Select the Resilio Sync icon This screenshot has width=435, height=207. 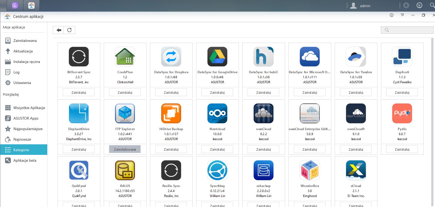click(x=171, y=170)
